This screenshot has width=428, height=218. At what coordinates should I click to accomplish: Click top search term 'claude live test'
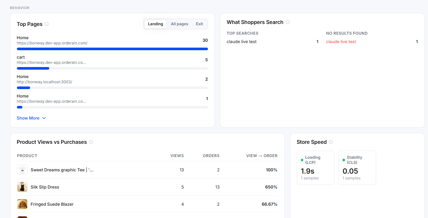tap(242, 42)
